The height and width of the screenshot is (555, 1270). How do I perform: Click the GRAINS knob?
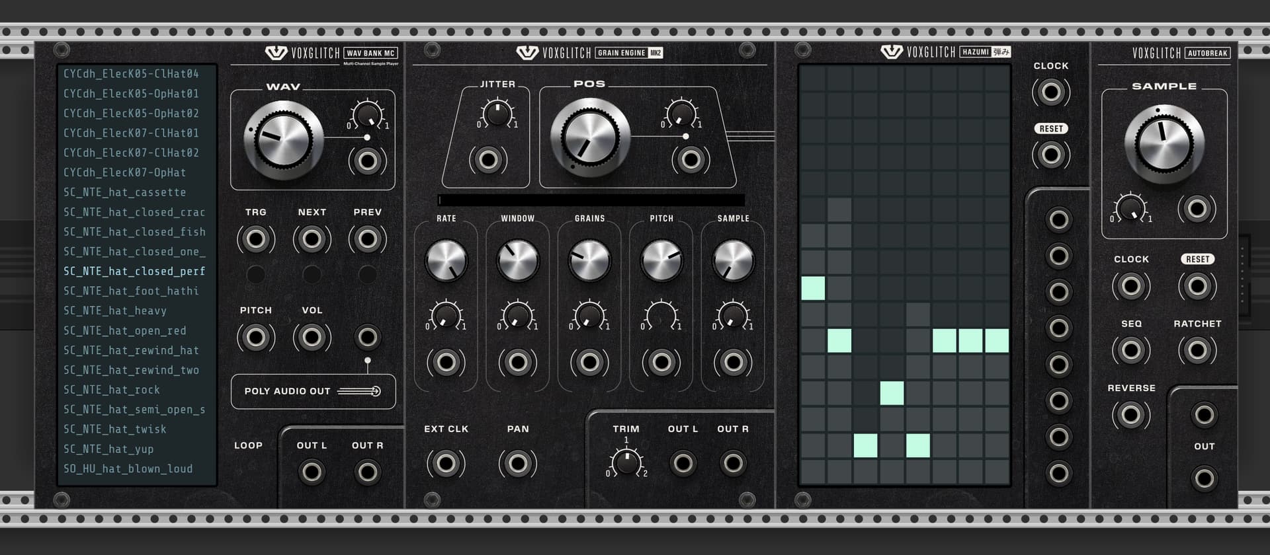[589, 260]
